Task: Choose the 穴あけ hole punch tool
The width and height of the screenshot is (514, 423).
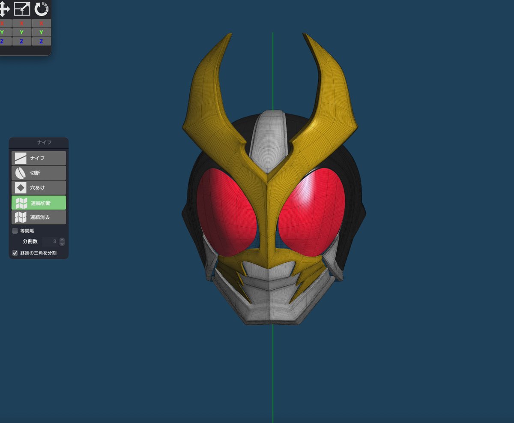Action: pyautogui.click(x=39, y=188)
